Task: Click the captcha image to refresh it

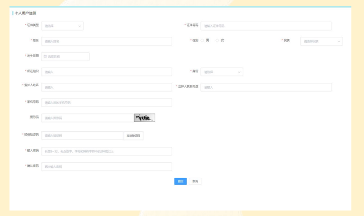Action: (x=144, y=118)
